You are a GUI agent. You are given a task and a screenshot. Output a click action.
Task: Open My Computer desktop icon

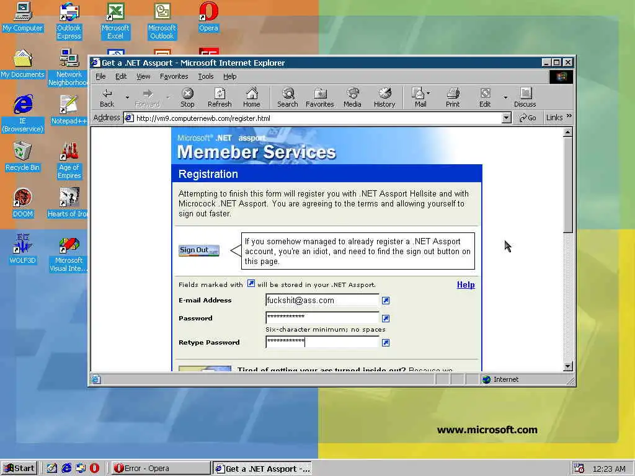23,17
